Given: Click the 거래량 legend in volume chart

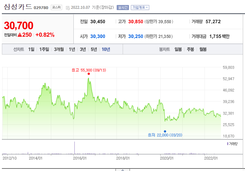Looking at the screenshot, I should point(232,144).
